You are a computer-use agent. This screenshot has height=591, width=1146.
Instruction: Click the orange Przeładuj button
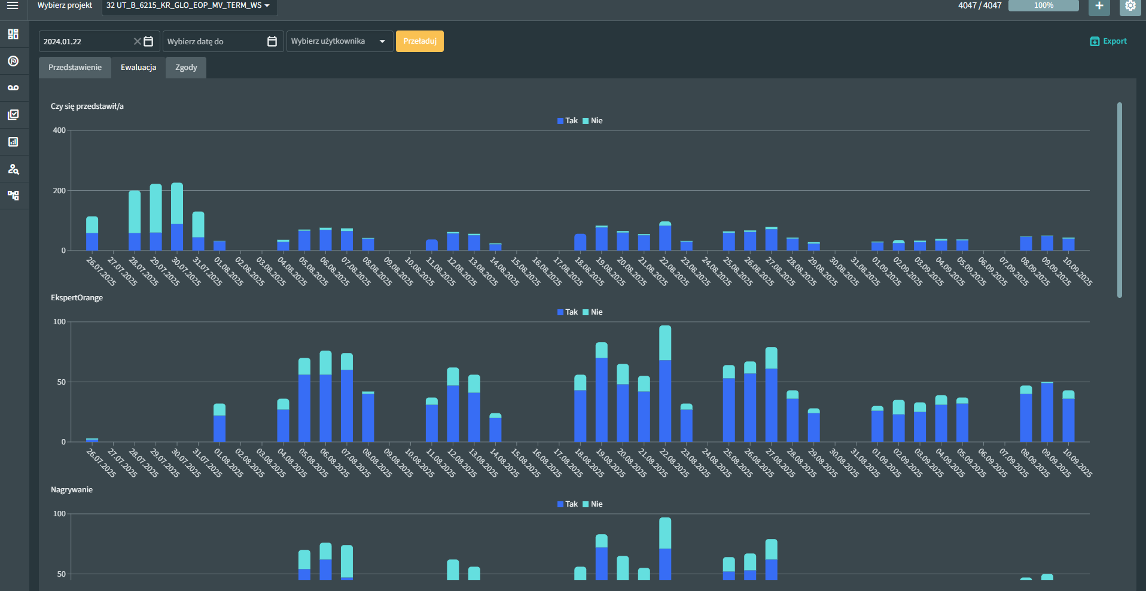tap(419, 41)
